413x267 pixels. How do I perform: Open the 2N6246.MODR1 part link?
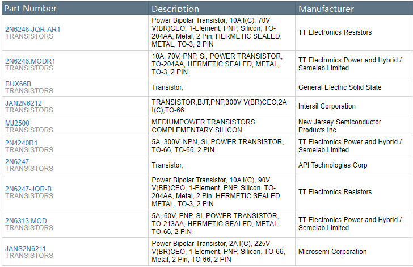pyautogui.click(x=30, y=61)
